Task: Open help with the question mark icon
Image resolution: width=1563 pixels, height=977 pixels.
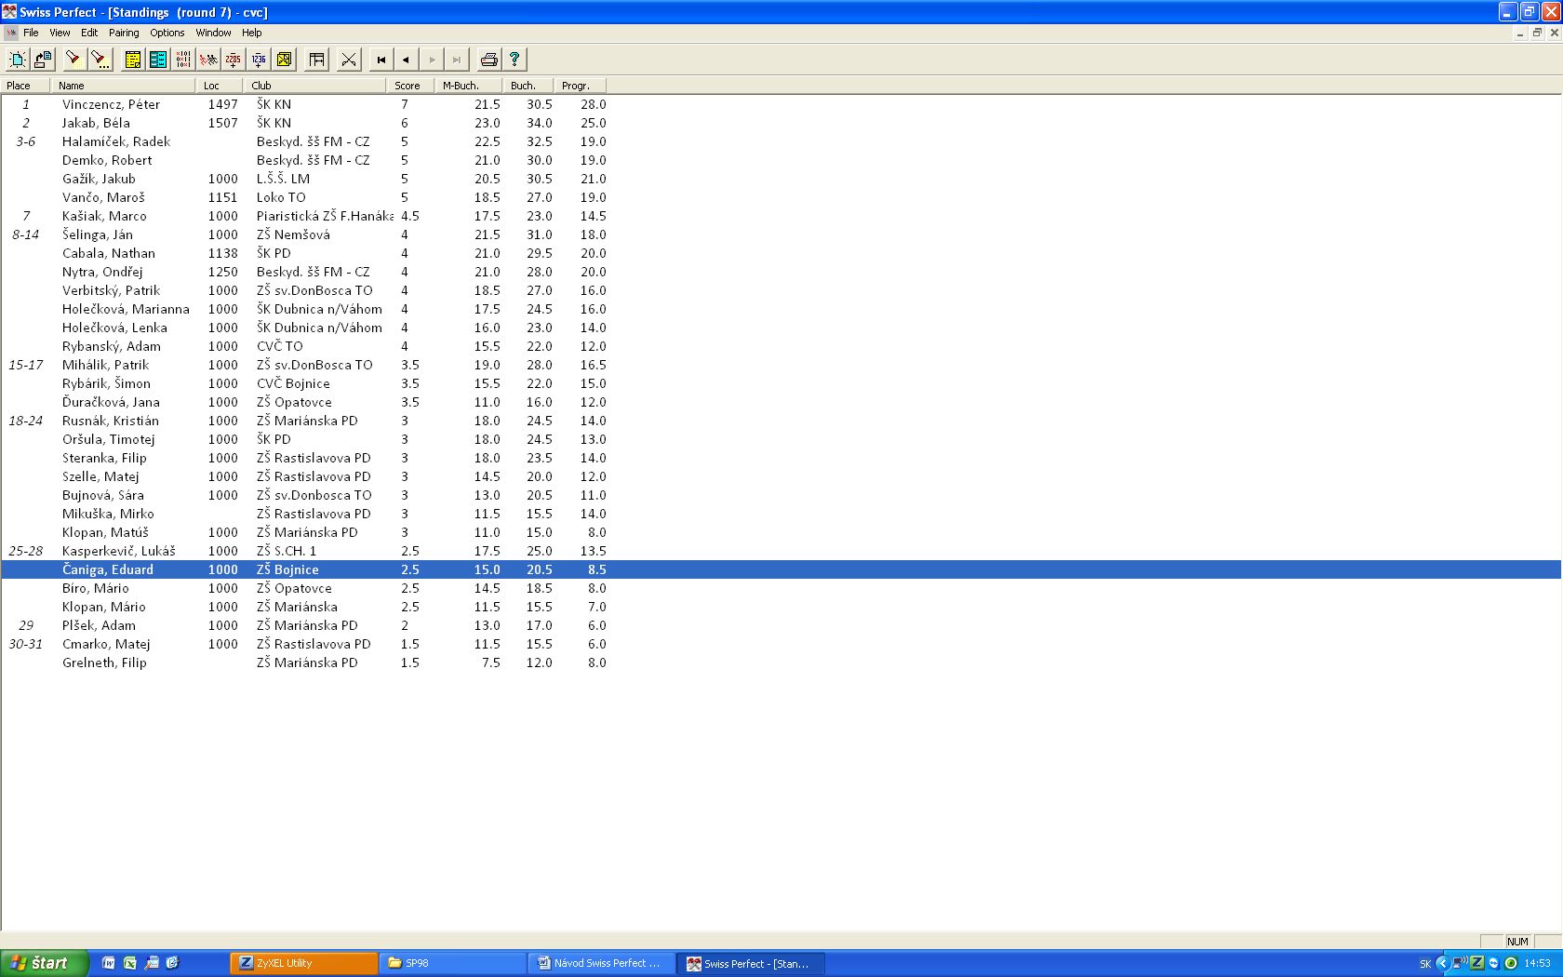Action: tap(514, 60)
